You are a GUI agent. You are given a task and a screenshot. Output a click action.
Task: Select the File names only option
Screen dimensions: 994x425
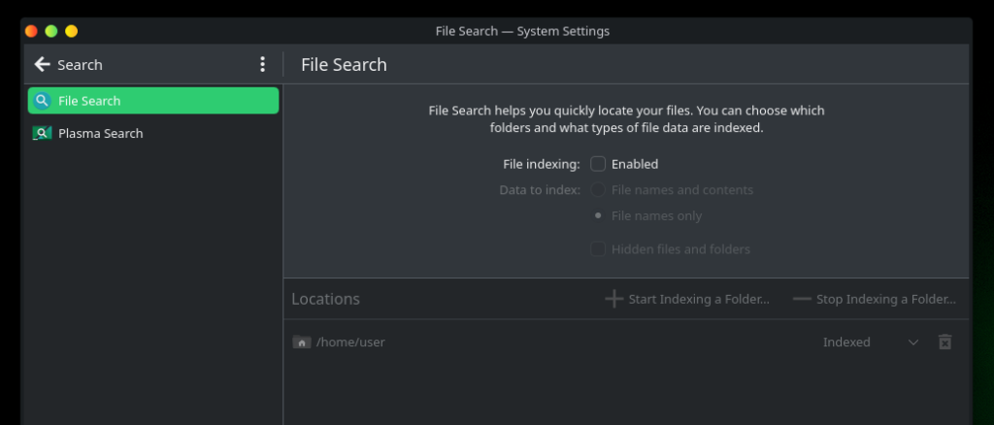598,216
